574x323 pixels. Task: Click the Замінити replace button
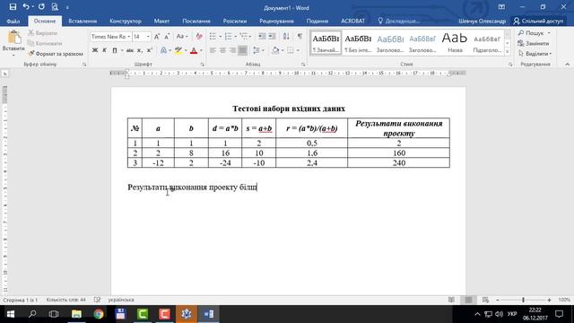pos(533,43)
